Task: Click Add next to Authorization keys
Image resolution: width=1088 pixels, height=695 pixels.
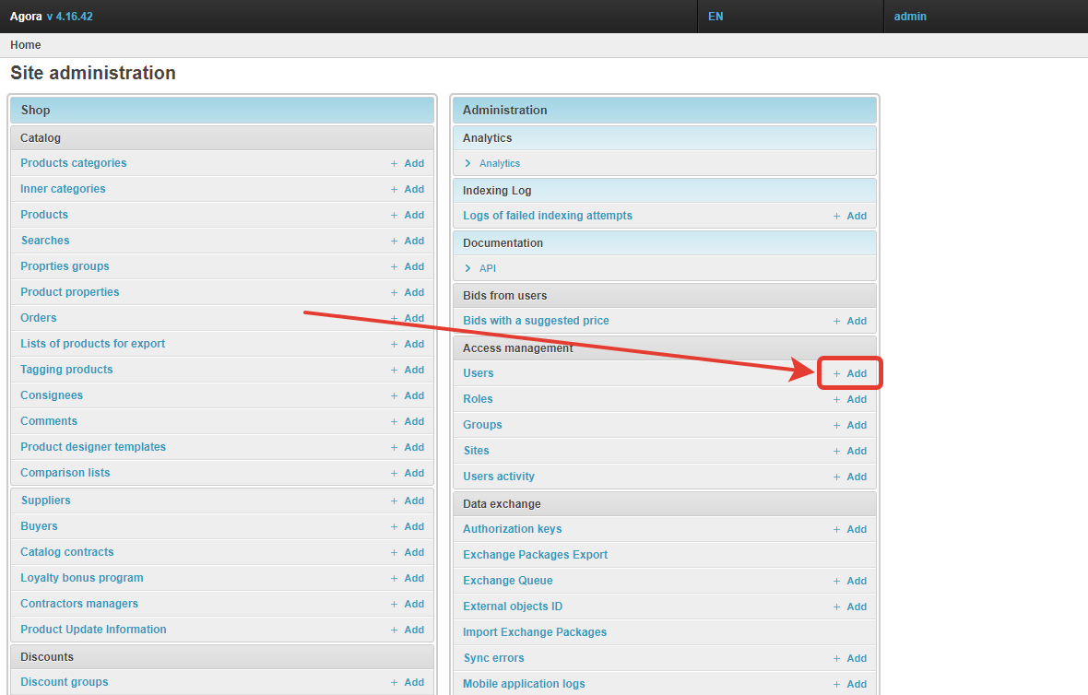Action: 850,529
